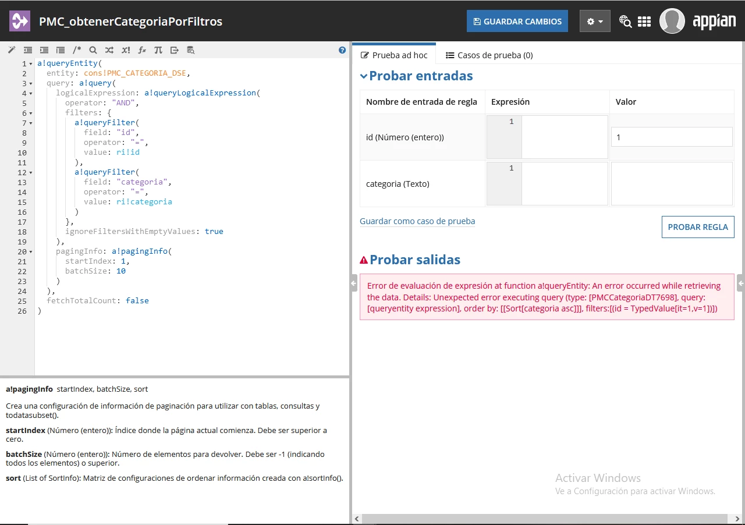Click the rule title PMC_obtenerCategoriaPorFiltros
Image resolution: width=745 pixels, height=525 pixels.
click(130, 22)
